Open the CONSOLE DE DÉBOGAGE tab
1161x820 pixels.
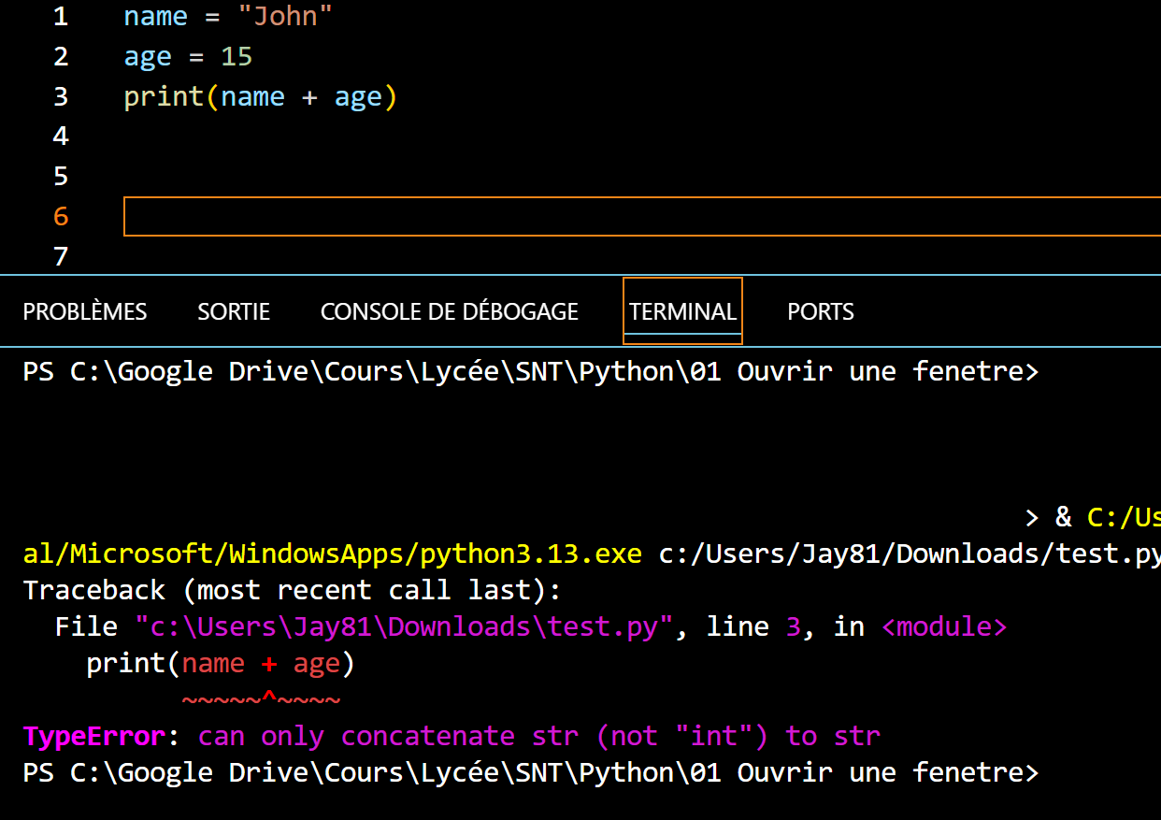(449, 311)
